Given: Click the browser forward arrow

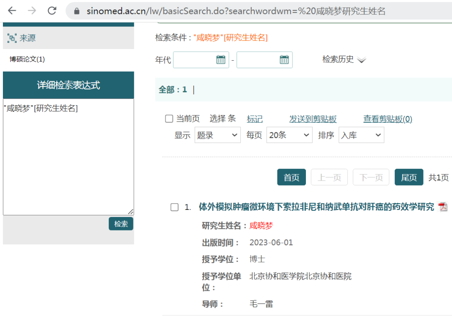Looking at the screenshot, I should point(32,11).
